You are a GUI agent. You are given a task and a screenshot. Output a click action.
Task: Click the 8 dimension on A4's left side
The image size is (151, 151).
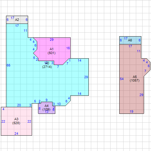[x=40, y=108]
